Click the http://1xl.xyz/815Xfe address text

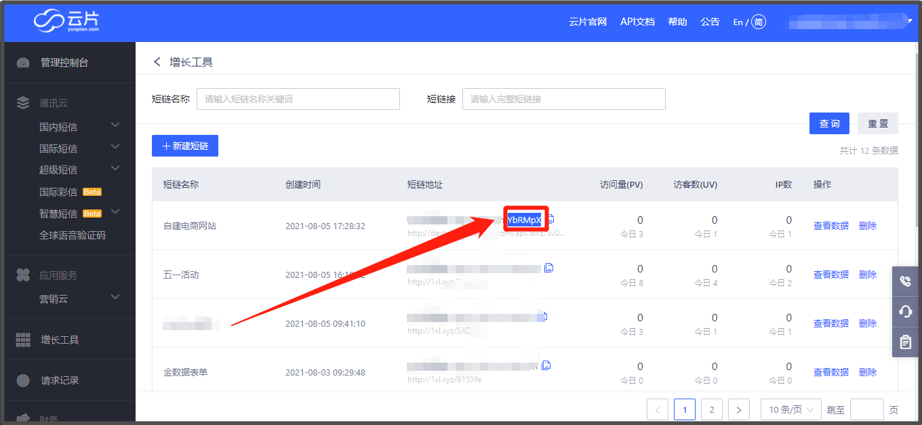click(444, 380)
